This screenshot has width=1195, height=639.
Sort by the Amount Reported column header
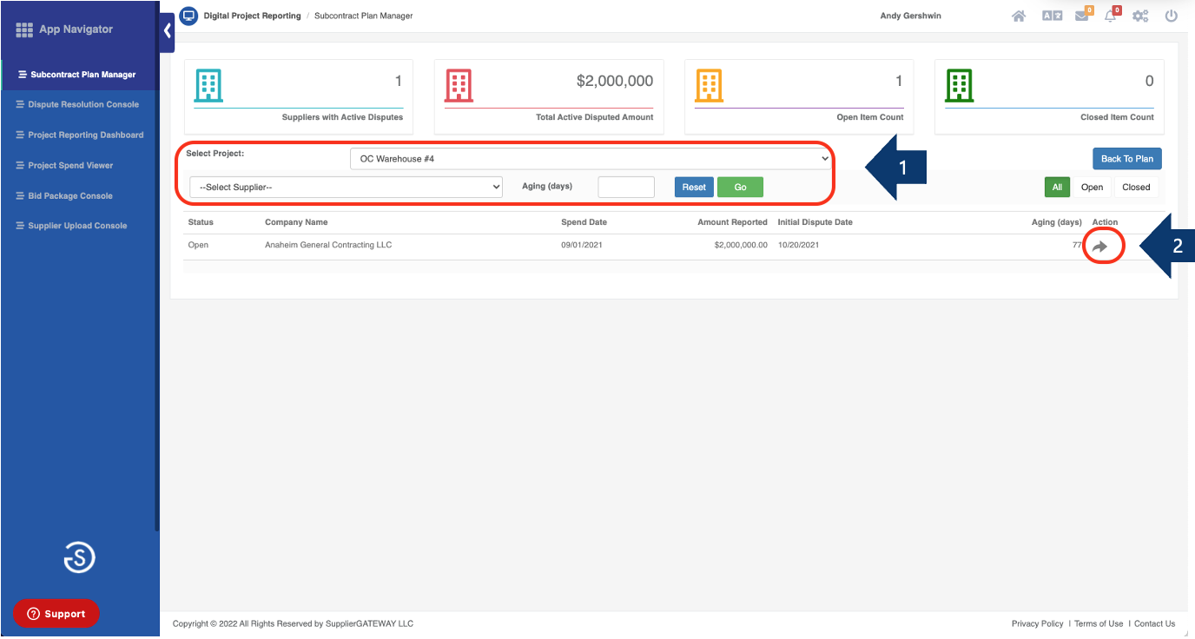tap(732, 222)
